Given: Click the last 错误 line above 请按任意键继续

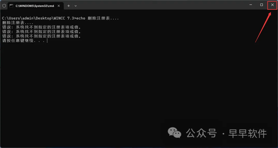Looking at the screenshot, I should (x=42, y=36).
